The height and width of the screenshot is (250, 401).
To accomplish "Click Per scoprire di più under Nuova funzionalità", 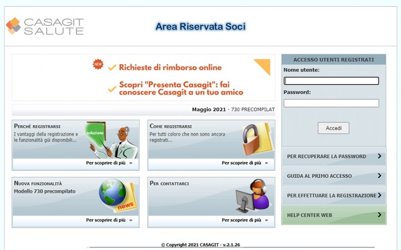I will (x=109, y=220).
